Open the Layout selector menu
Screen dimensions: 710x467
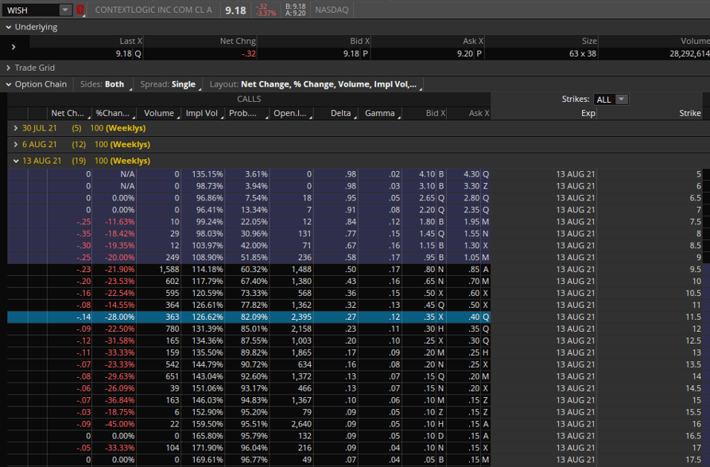[315, 84]
